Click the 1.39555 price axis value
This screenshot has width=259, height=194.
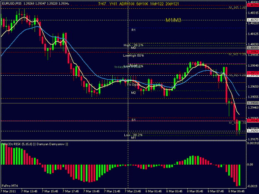(253, 97)
